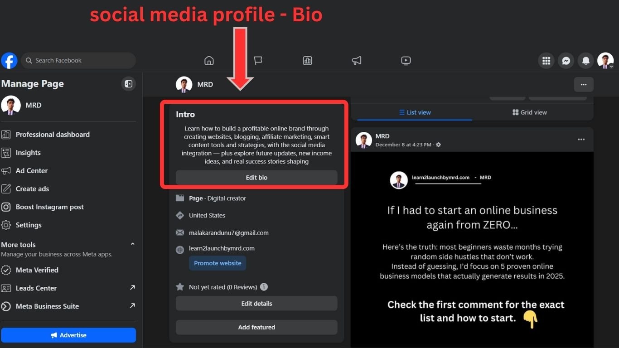Click the reviews info icon
This screenshot has width=619, height=348.
pyautogui.click(x=264, y=287)
